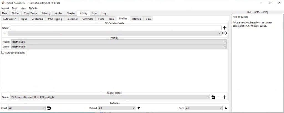The width and height of the screenshot is (284, 113).
Task: Expand the Reset defaults dropdown
Action: (27, 108)
